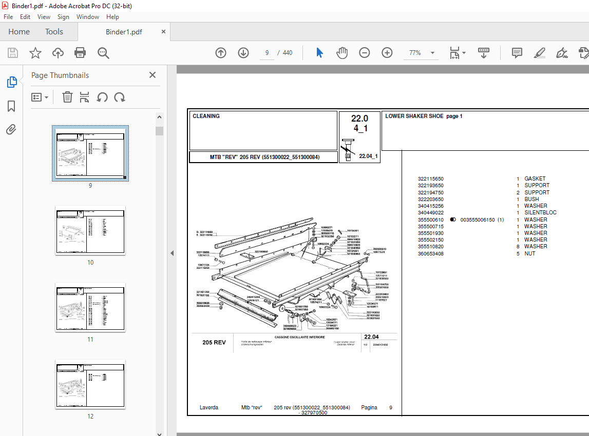The width and height of the screenshot is (589, 436).
Task: Close the Binder1.pdf tab
Action: coord(163,31)
